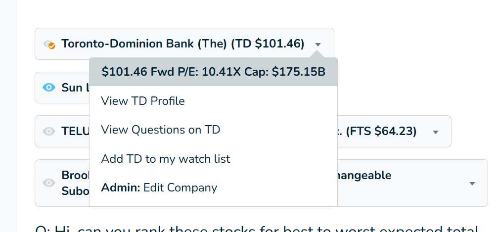498x232 pixels.
Task: Click the FTS $64.23 ticker label
Action: [x=382, y=131]
